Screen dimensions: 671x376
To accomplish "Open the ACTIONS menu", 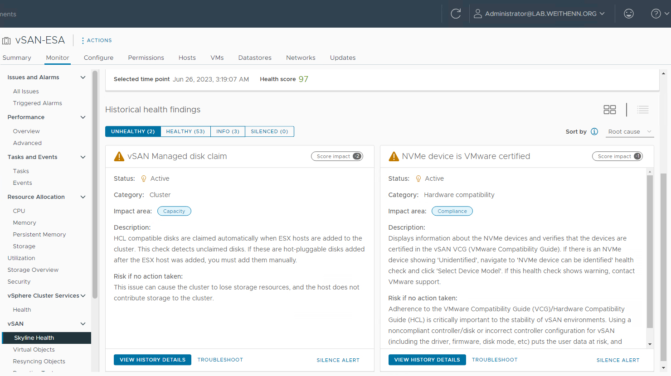I will tap(97, 40).
